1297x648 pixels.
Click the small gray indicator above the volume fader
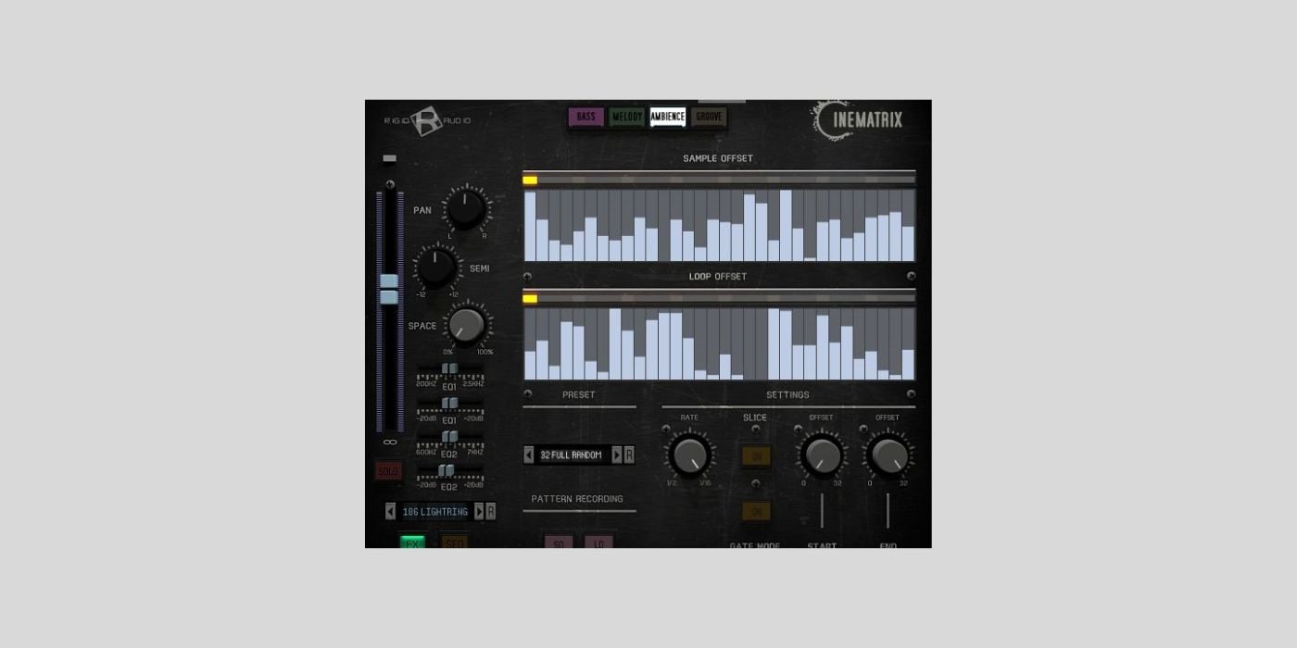390,158
